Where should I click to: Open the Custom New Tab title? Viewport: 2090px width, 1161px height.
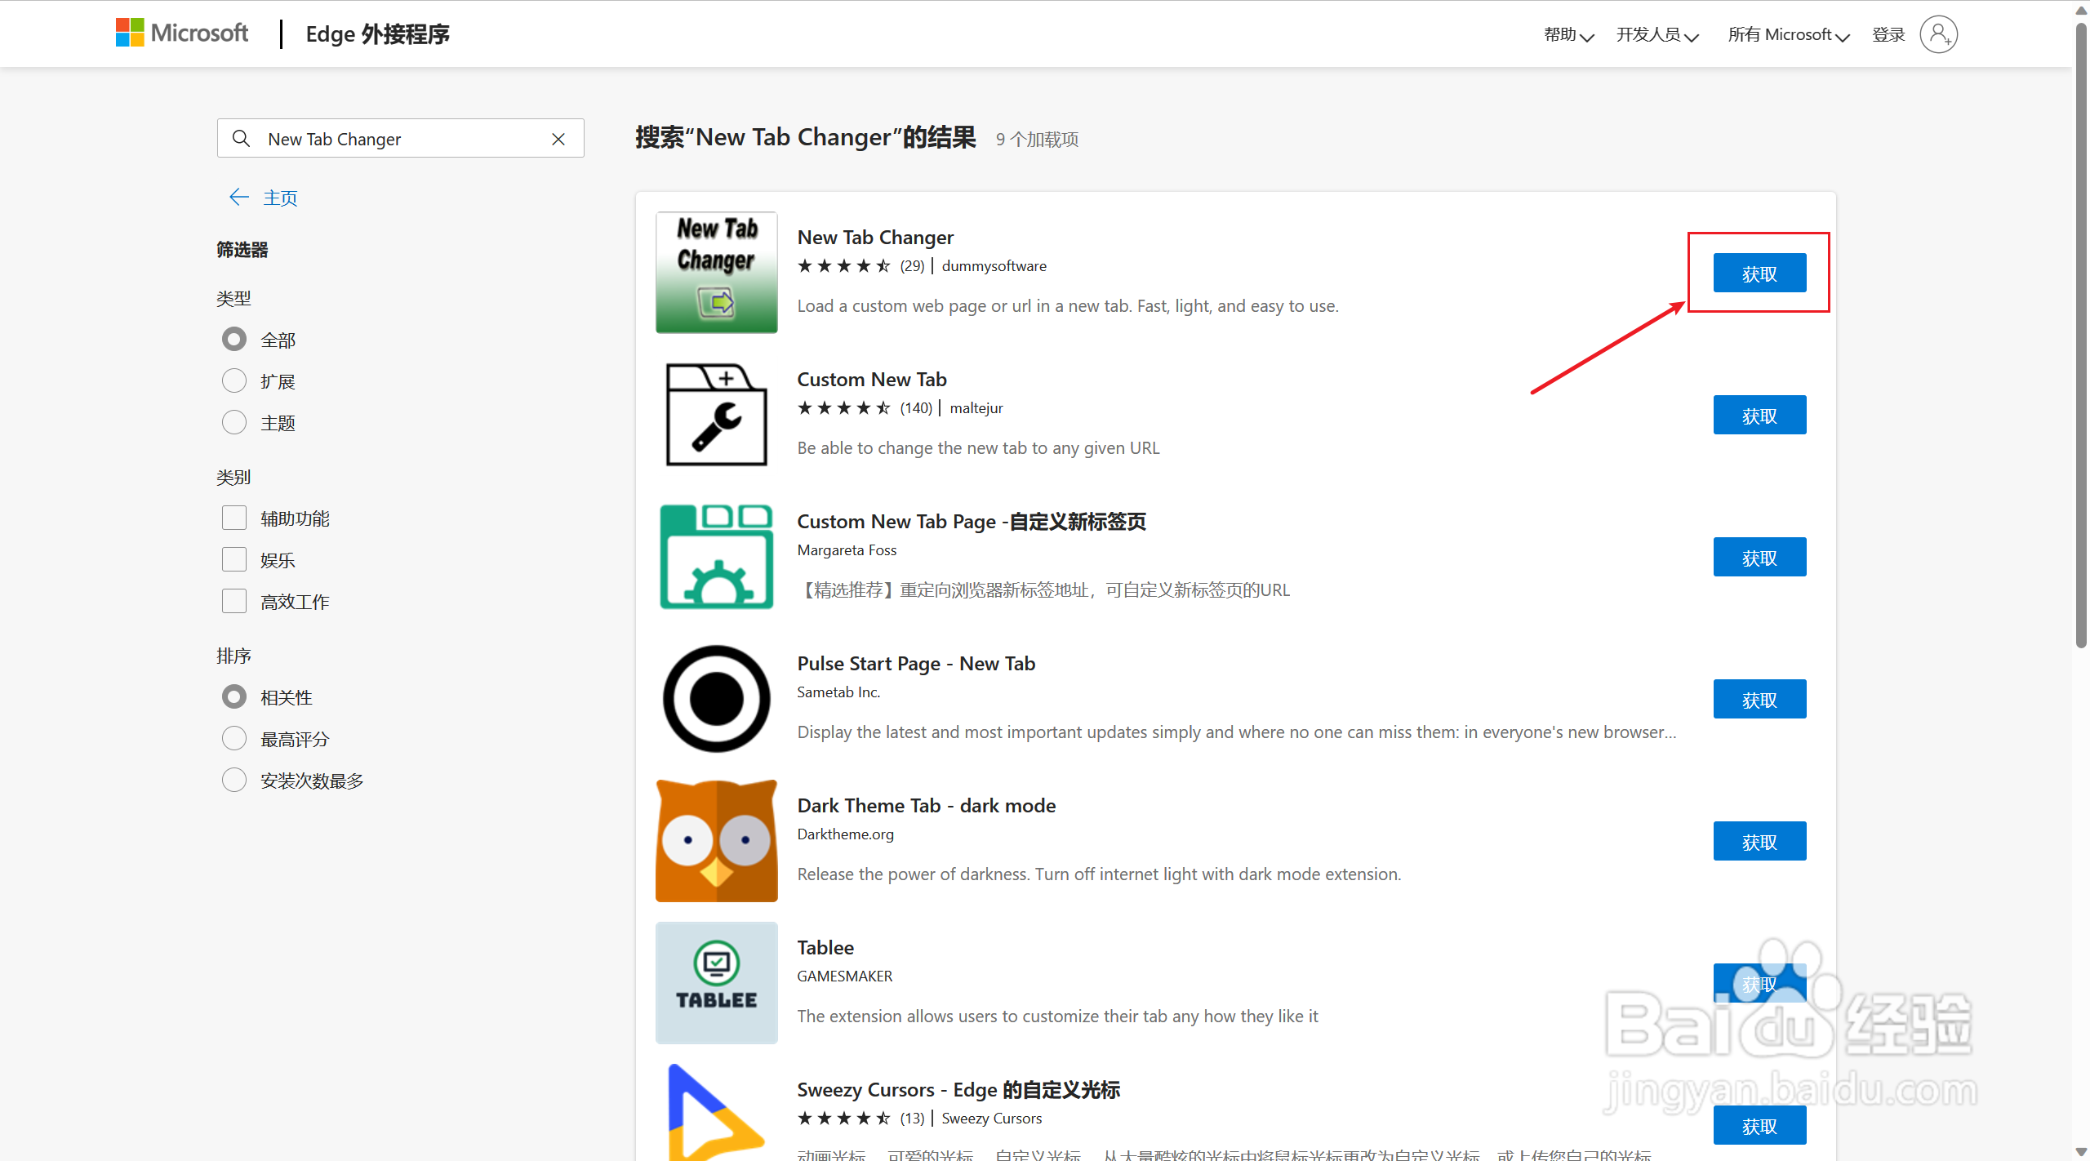coord(872,379)
